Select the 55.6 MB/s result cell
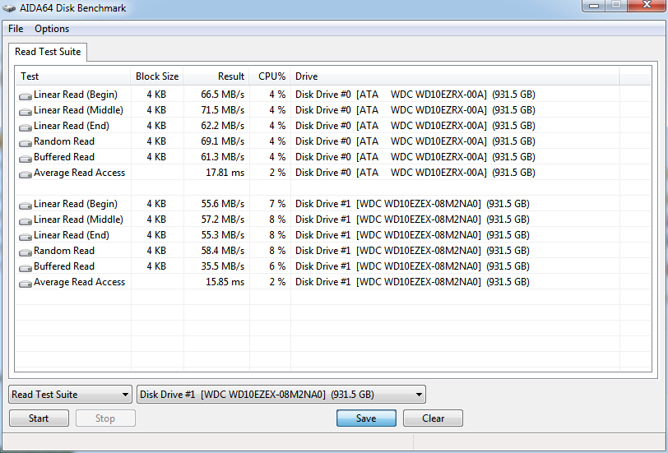Image resolution: width=668 pixels, height=453 pixels. click(x=222, y=204)
